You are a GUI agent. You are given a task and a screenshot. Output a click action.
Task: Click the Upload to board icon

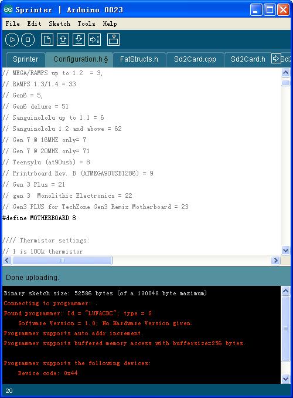[x=94, y=39]
